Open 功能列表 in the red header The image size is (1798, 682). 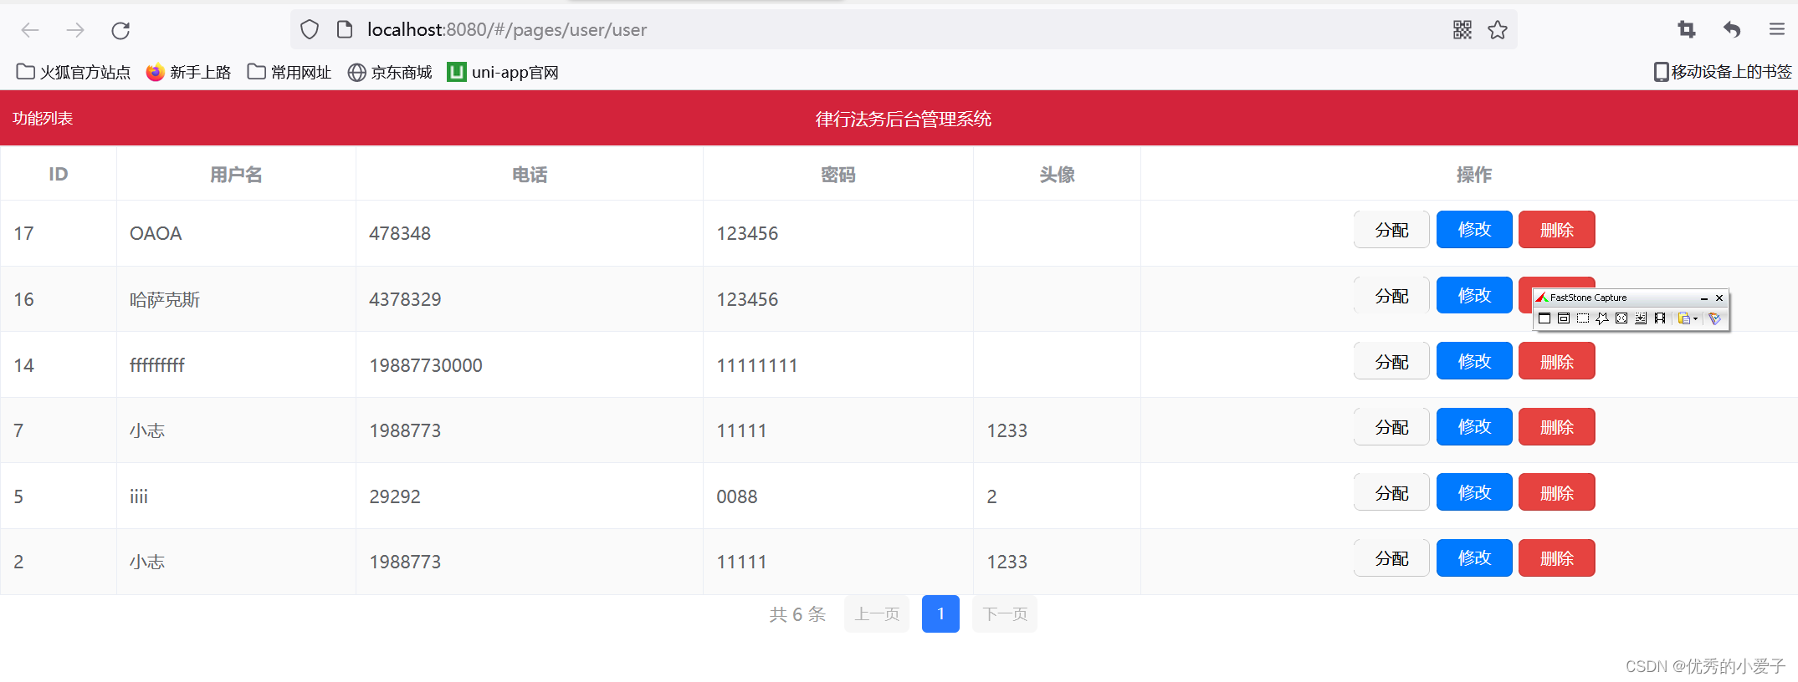pyautogui.click(x=43, y=119)
